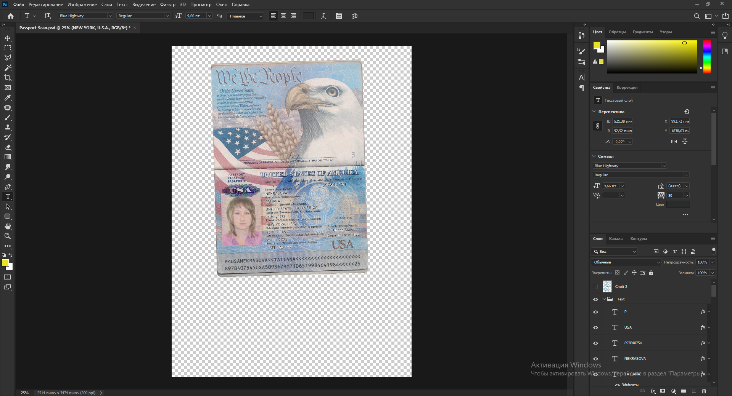The width and height of the screenshot is (732, 396).
Task: Toggle text orientation in options bar
Action: point(48,16)
